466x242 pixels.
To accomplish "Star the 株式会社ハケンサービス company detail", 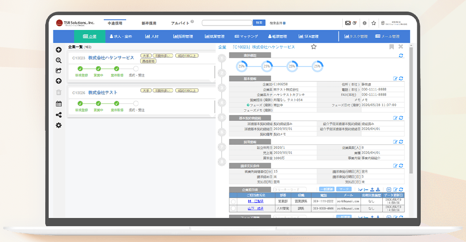I will click(313, 47).
